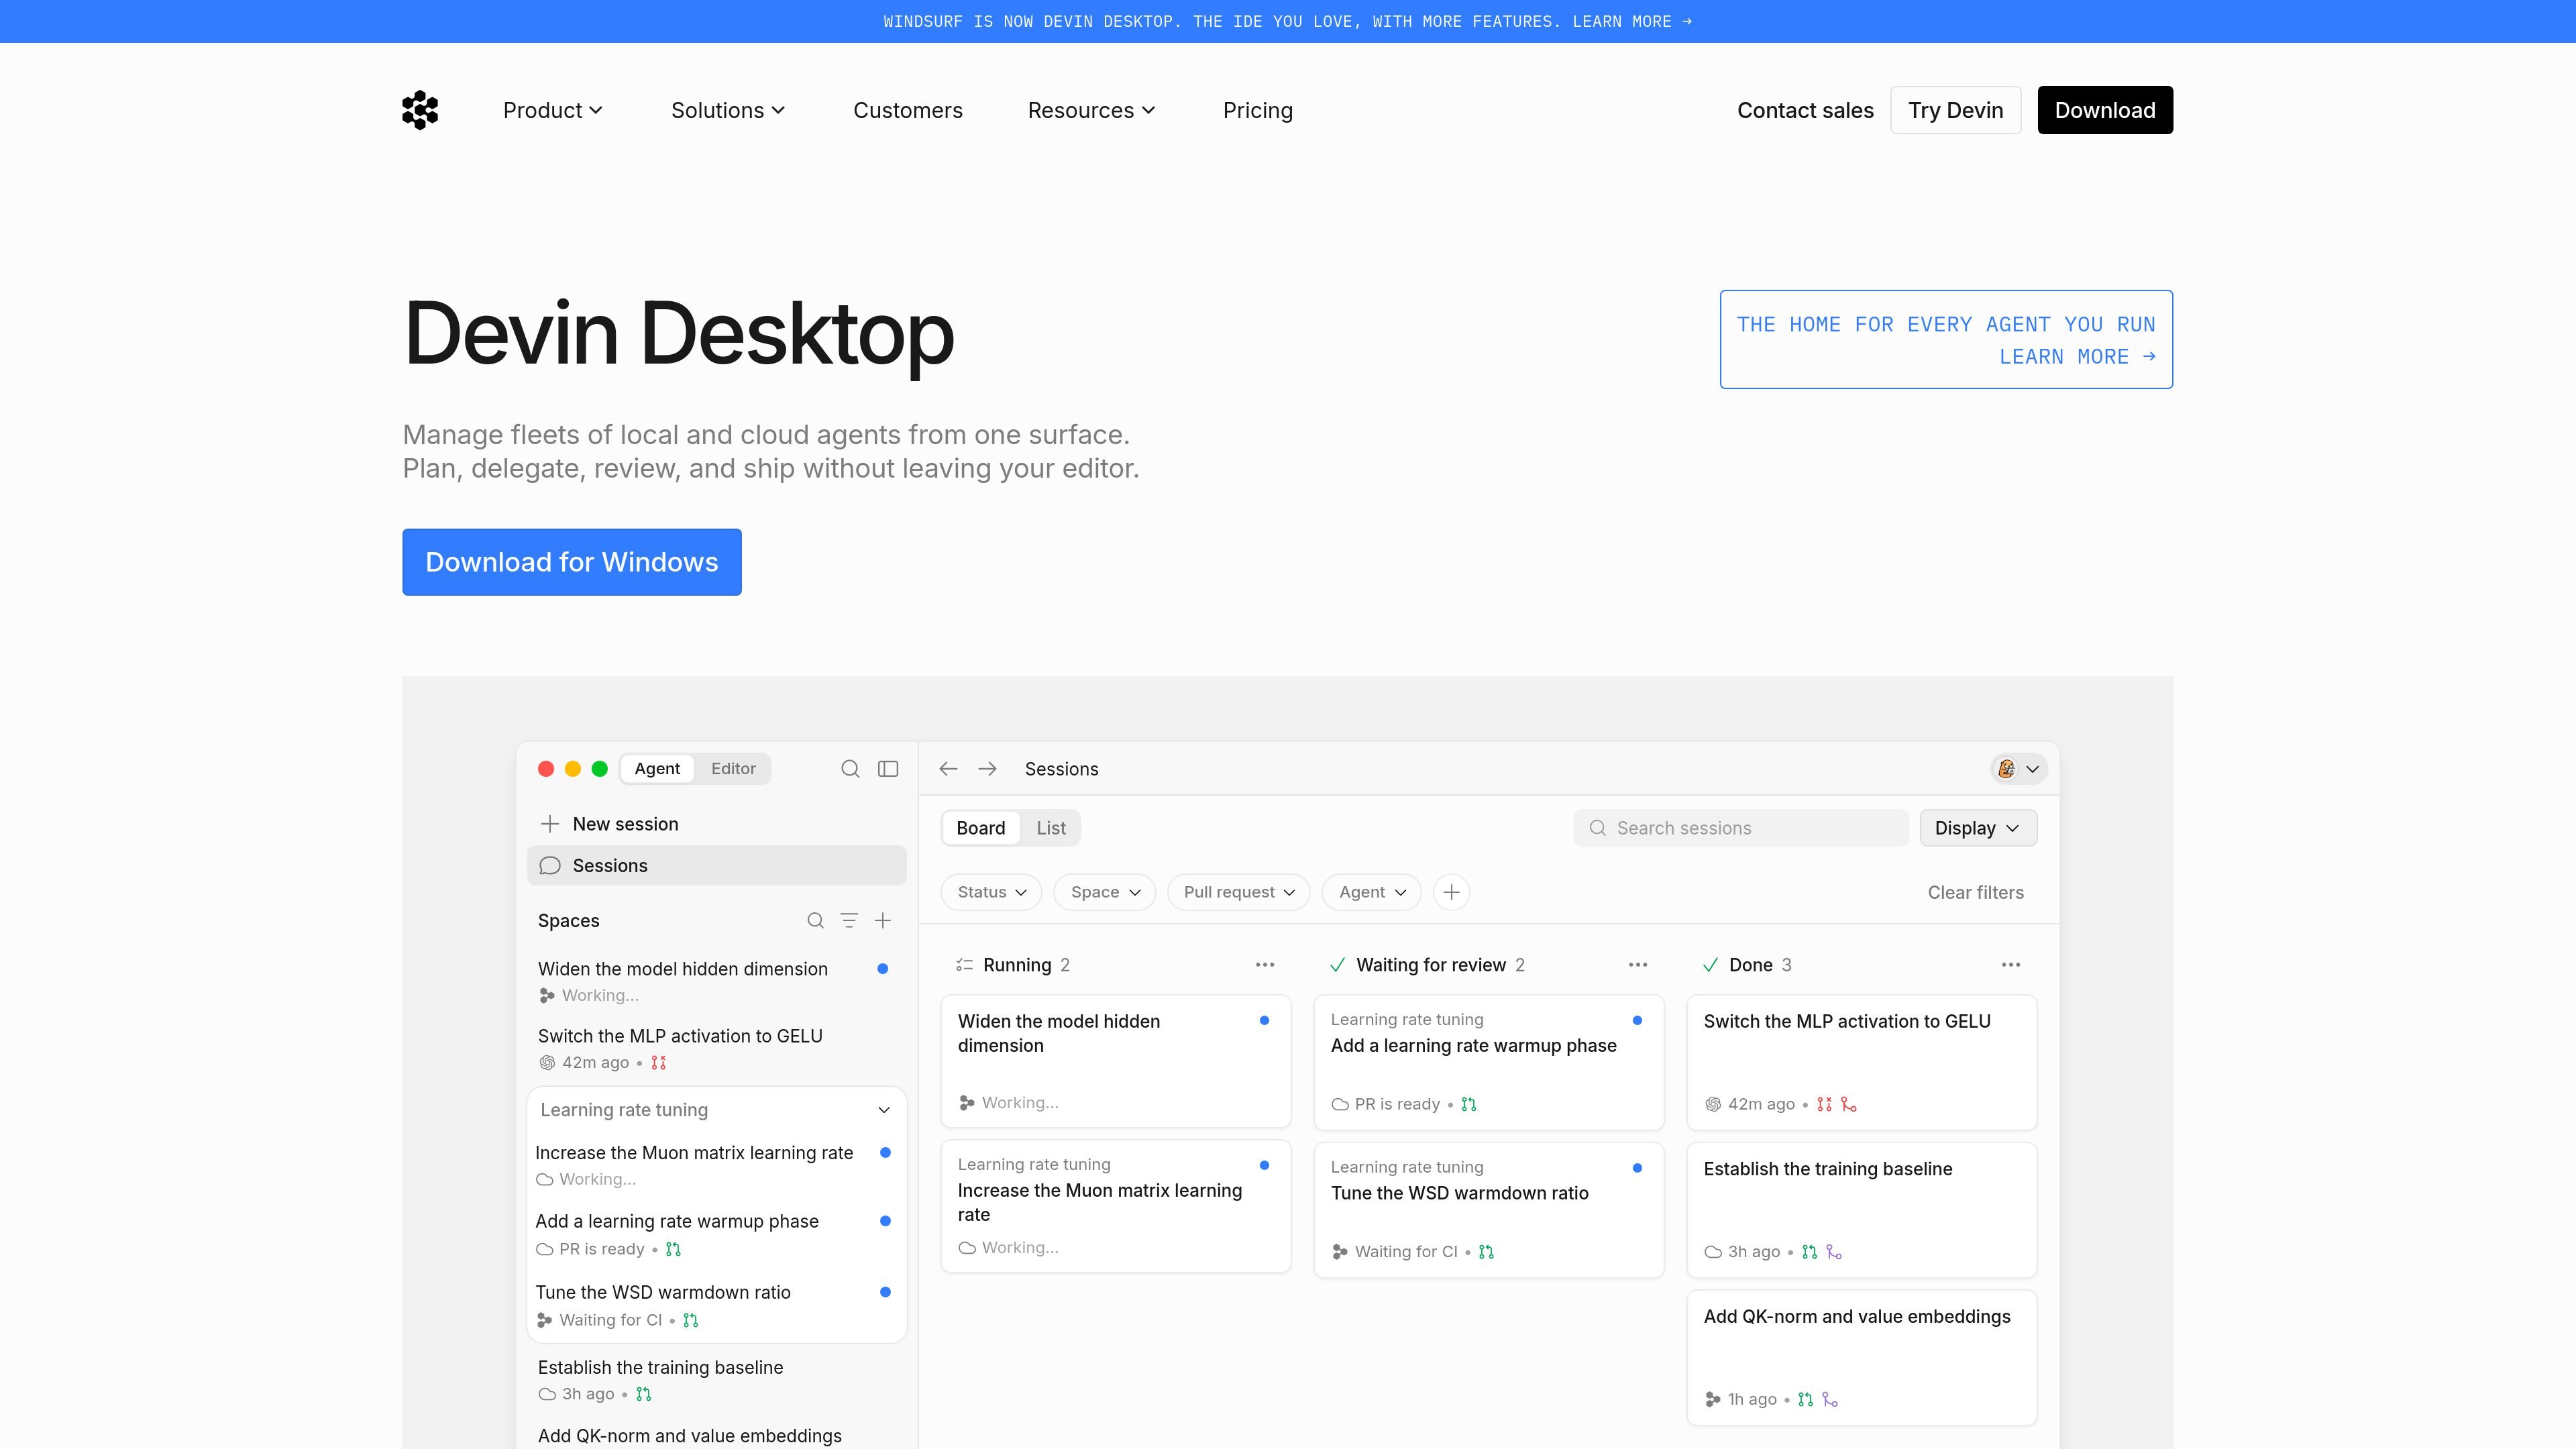2576x1449 pixels.
Task: Select sidebar item Tune the WSD warmdown ratio
Action: (x=716, y=1305)
